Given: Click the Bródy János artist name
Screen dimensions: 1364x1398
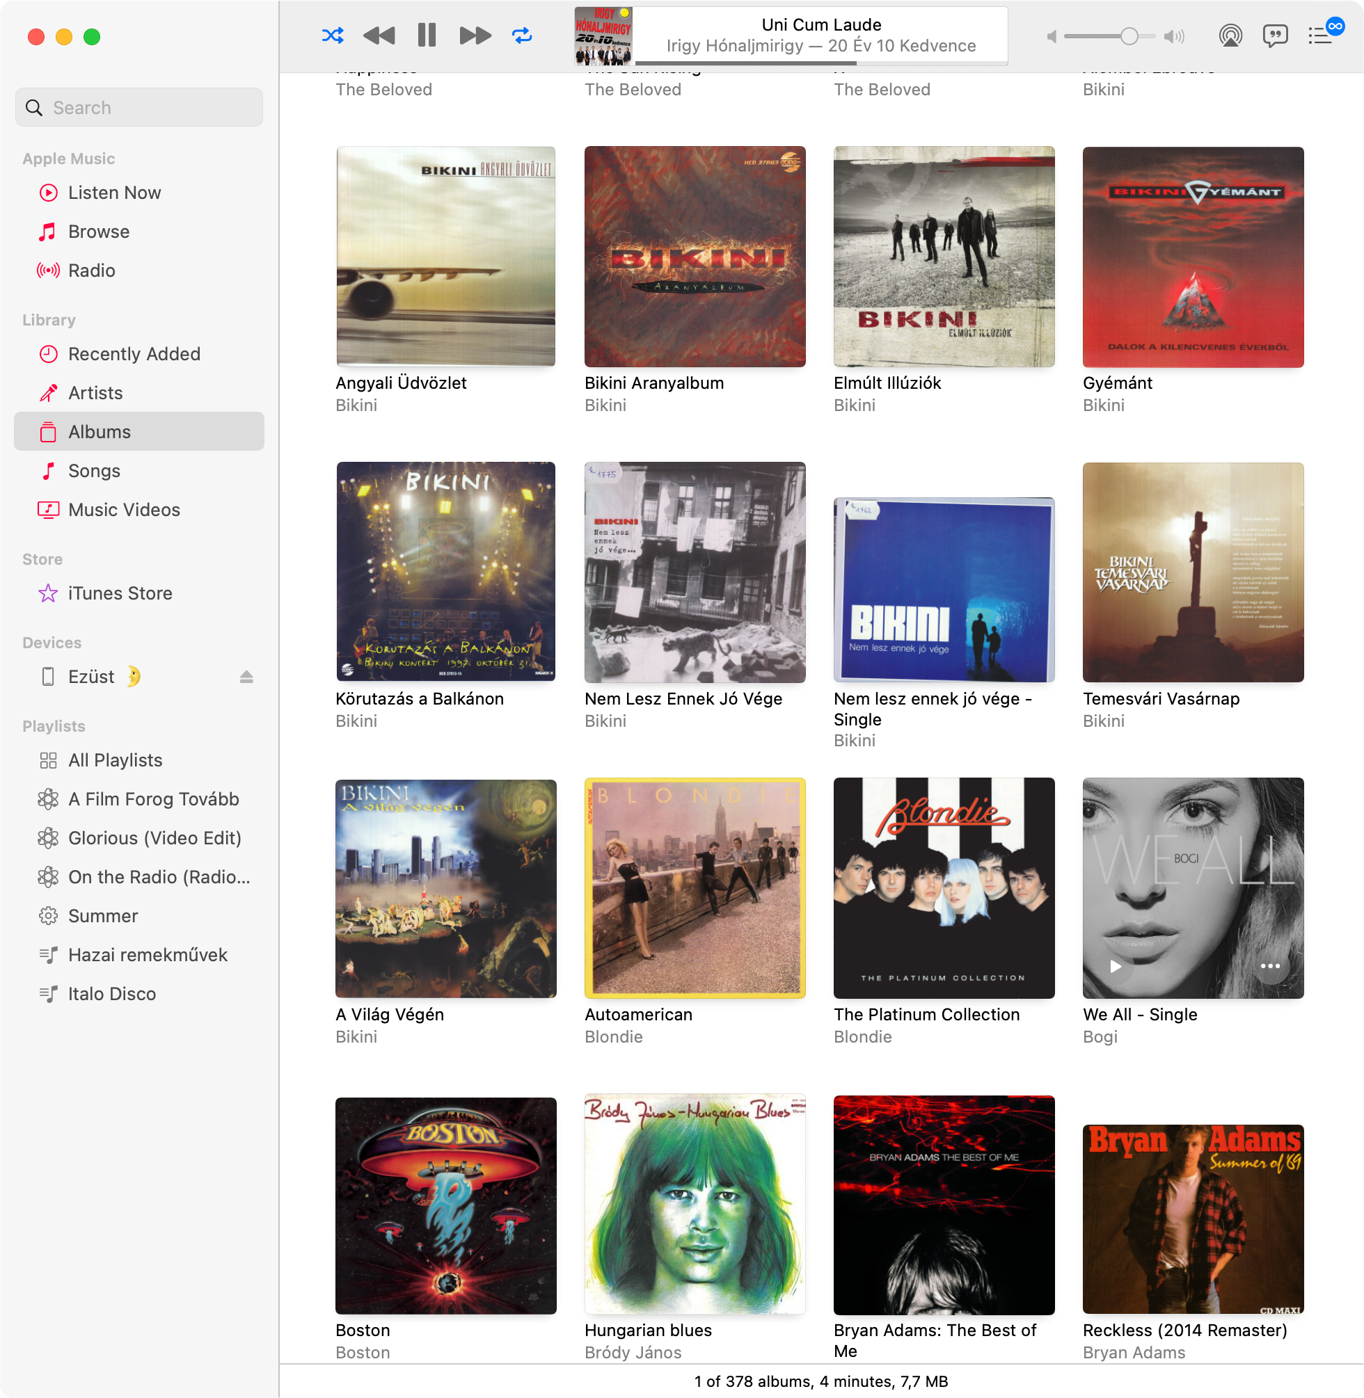Looking at the screenshot, I should tap(633, 1352).
